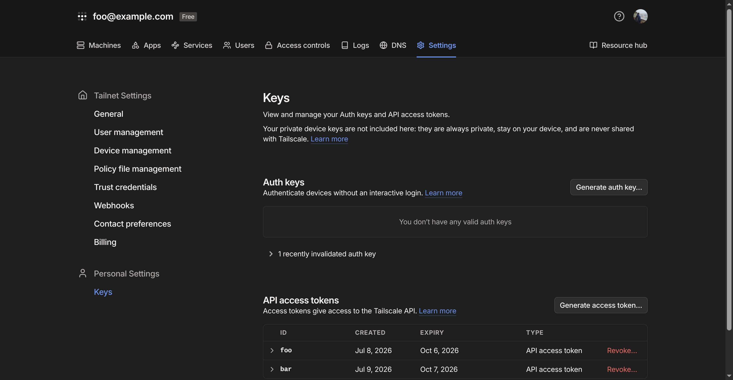
Task: Click the Machines server icon
Action: (x=80, y=45)
